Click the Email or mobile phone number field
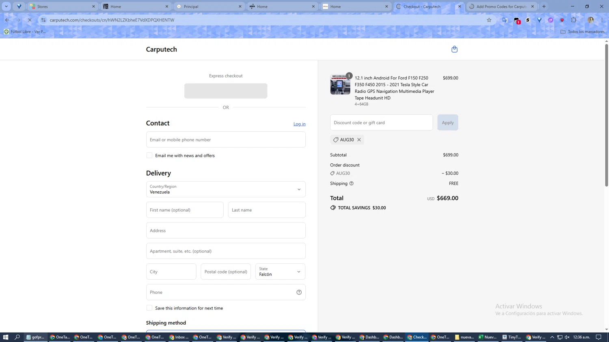 (x=226, y=139)
